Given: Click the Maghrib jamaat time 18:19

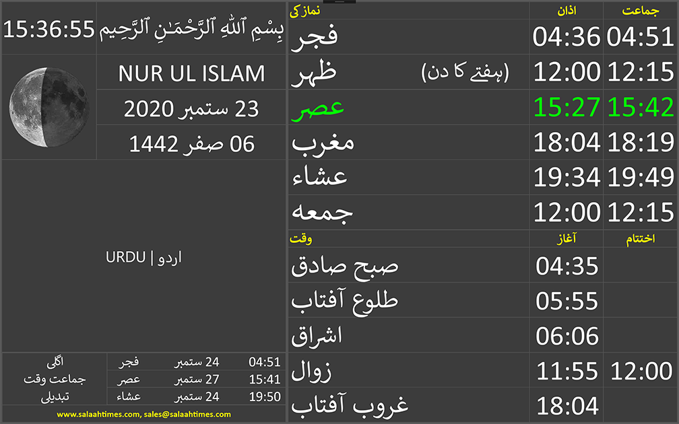Looking at the screenshot, I should click(x=640, y=143).
